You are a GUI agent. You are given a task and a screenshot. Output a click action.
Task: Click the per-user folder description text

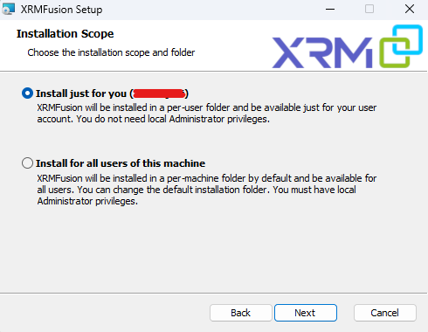click(207, 114)
